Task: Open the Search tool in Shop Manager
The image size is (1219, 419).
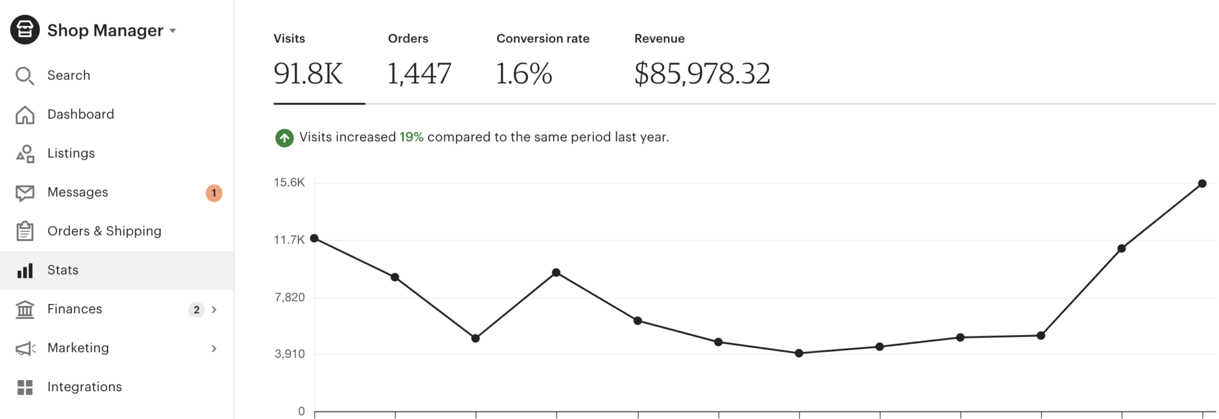Action: pyautogui.click(x=24, y=76)
